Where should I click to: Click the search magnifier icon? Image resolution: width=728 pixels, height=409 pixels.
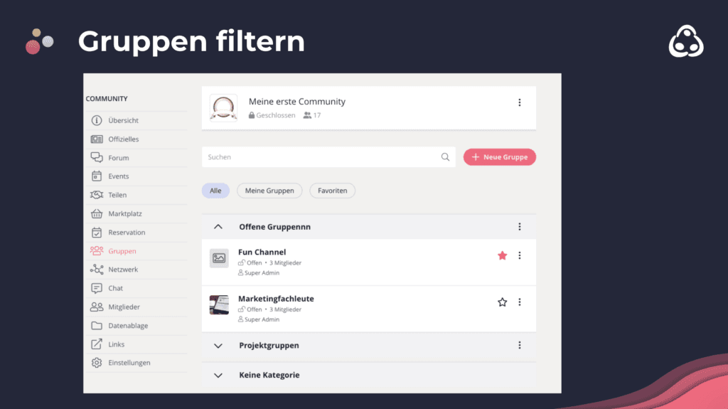[x=445, y=157]
